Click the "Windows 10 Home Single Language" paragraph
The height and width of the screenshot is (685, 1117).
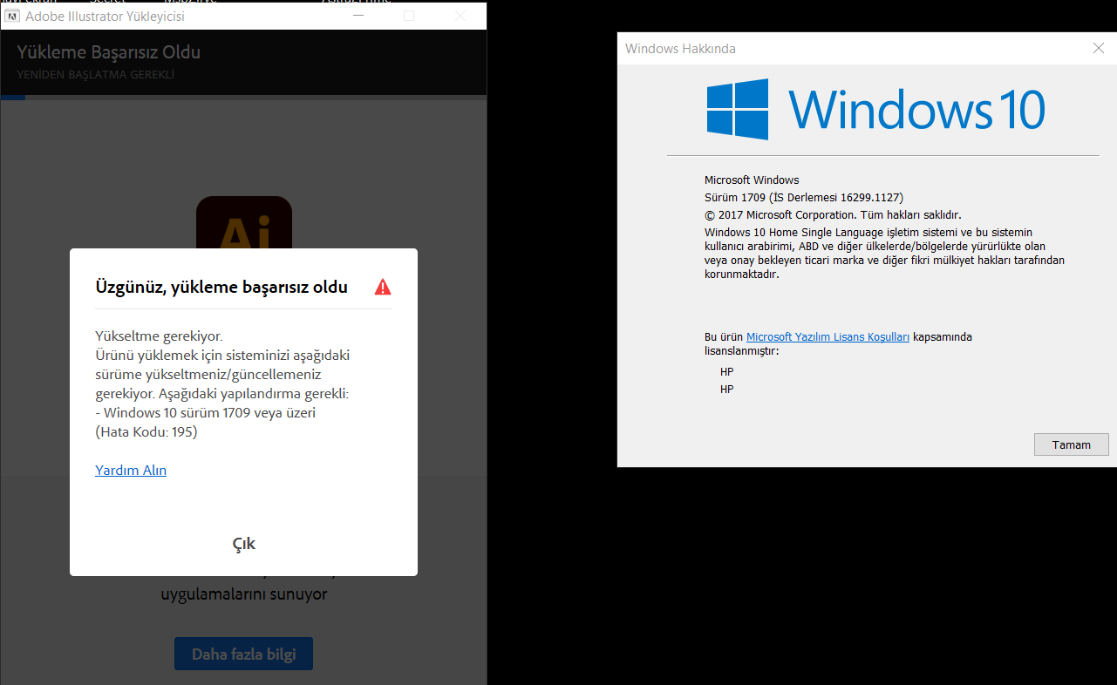[x=884, y=253]
